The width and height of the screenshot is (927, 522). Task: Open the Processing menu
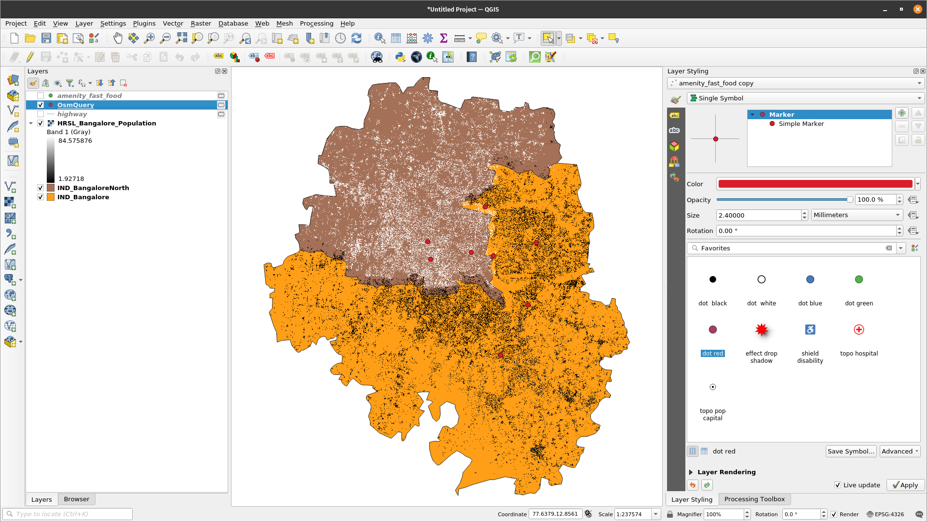point(316,23)
